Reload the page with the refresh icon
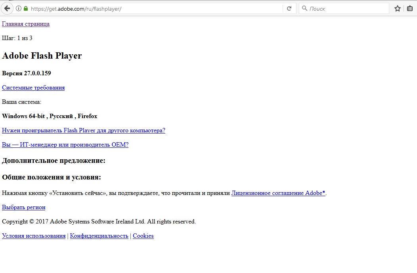This screenshot has height=273, width=417. click(x=289, y=8)
